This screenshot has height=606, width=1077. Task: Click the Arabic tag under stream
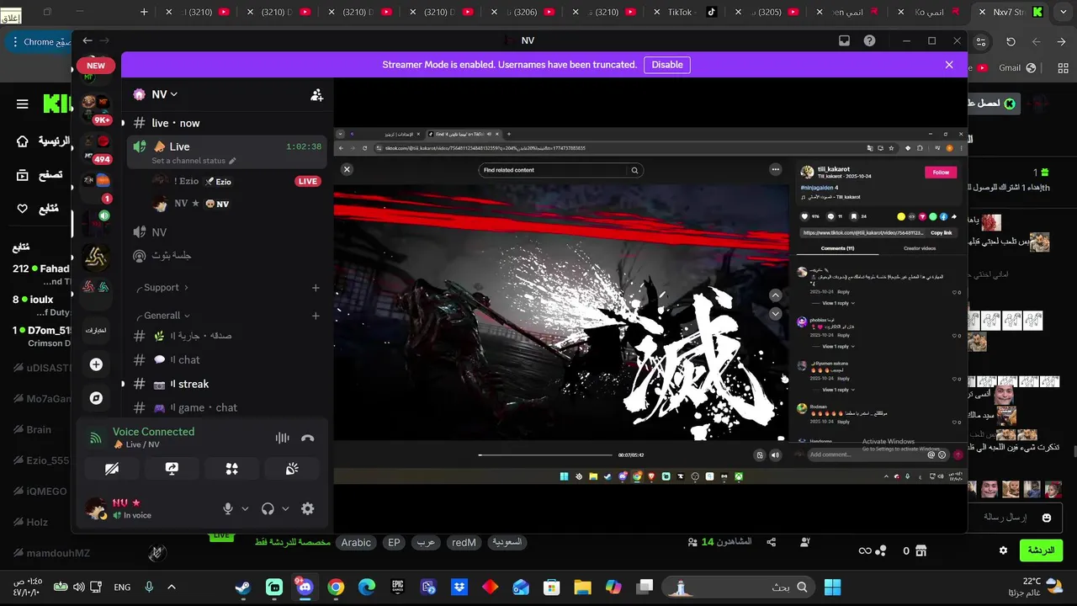(x=356, y=543)
